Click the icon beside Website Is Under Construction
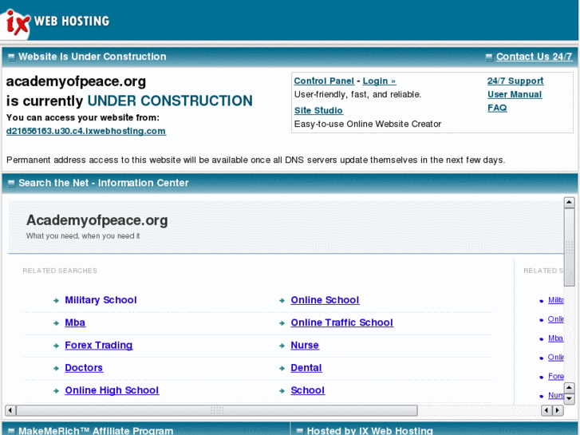 coord(11,57)
